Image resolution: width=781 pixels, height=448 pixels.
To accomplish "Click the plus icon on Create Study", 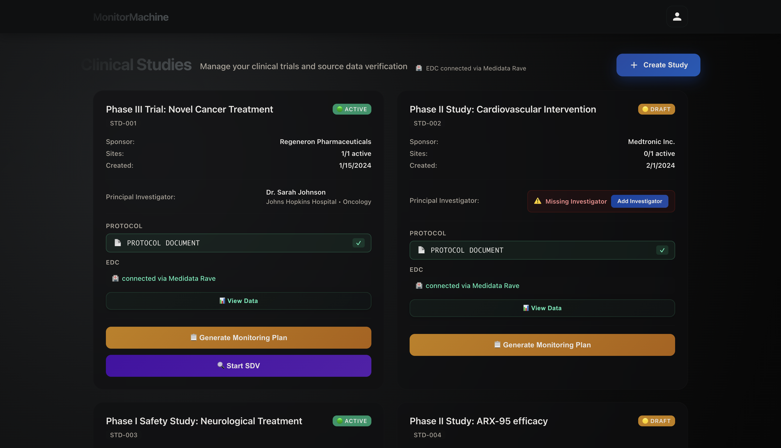I will point(634,65).
